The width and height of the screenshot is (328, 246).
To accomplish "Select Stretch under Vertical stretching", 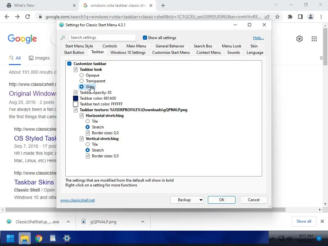I will coord(88,150).
